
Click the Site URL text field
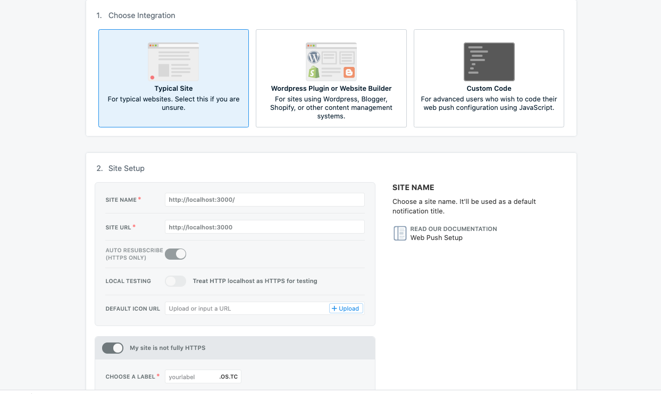(x=264, y=227)
